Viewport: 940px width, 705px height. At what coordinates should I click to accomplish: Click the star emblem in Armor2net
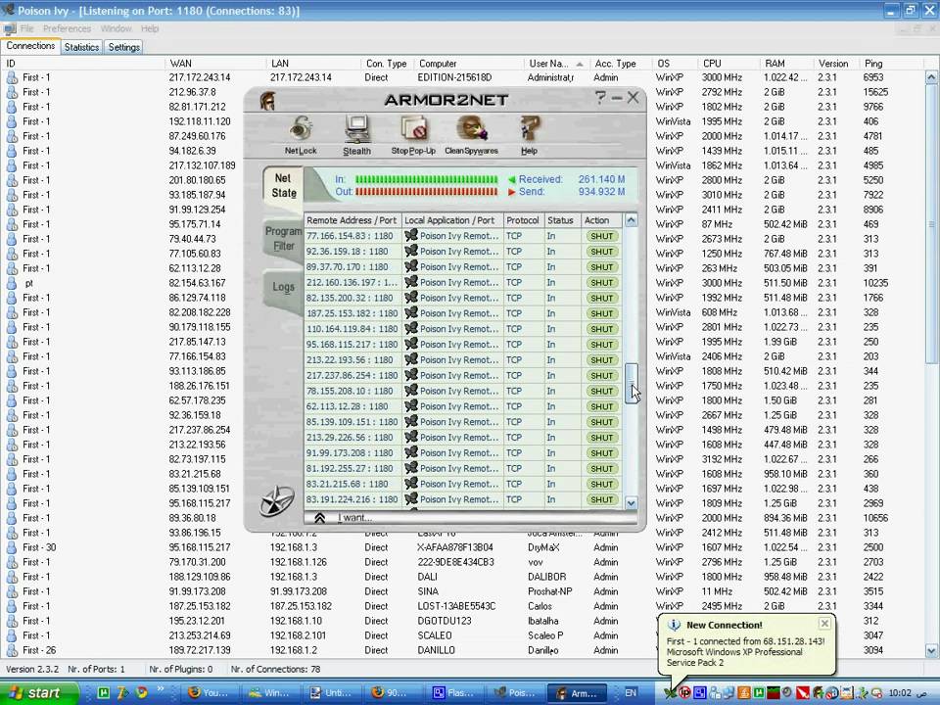pyautogui.click(x=276, y=500)
